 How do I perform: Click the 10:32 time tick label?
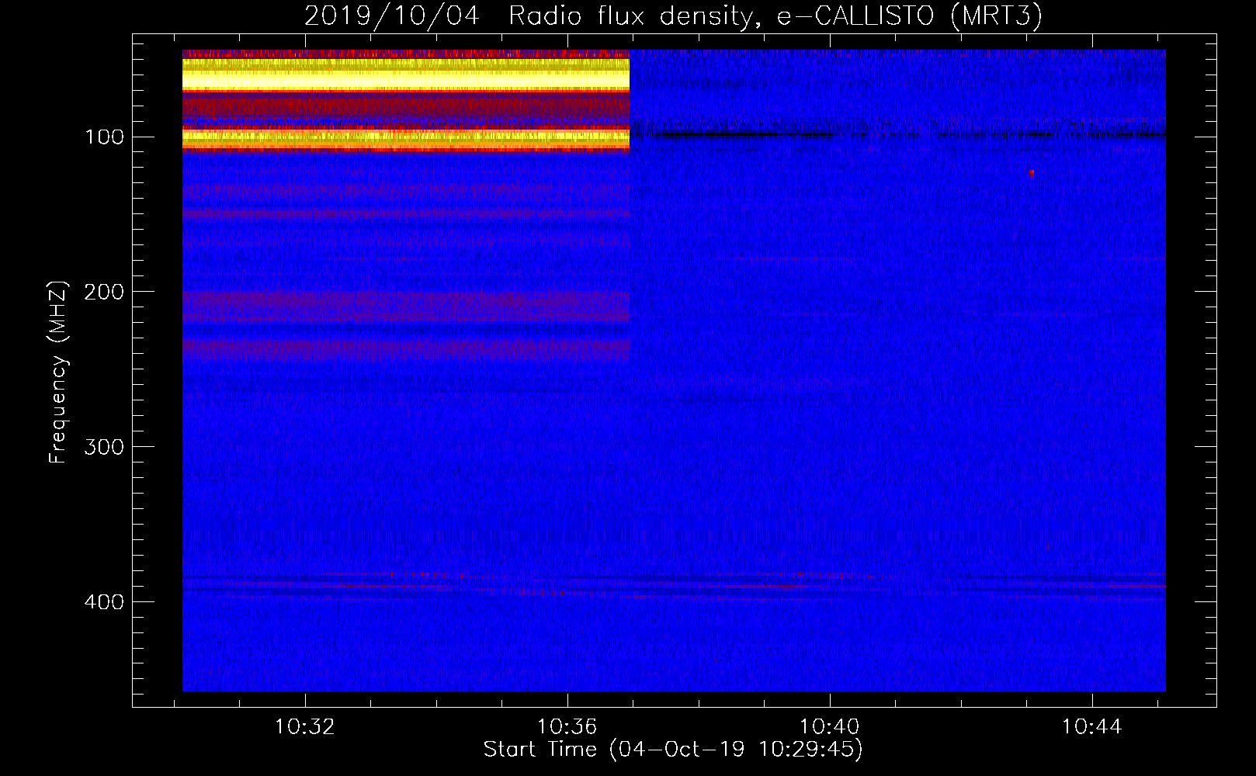tap(305, 726)
